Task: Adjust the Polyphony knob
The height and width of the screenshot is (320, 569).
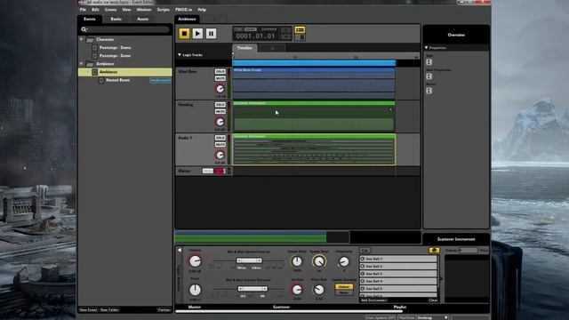Action: [x=344, y=261]
